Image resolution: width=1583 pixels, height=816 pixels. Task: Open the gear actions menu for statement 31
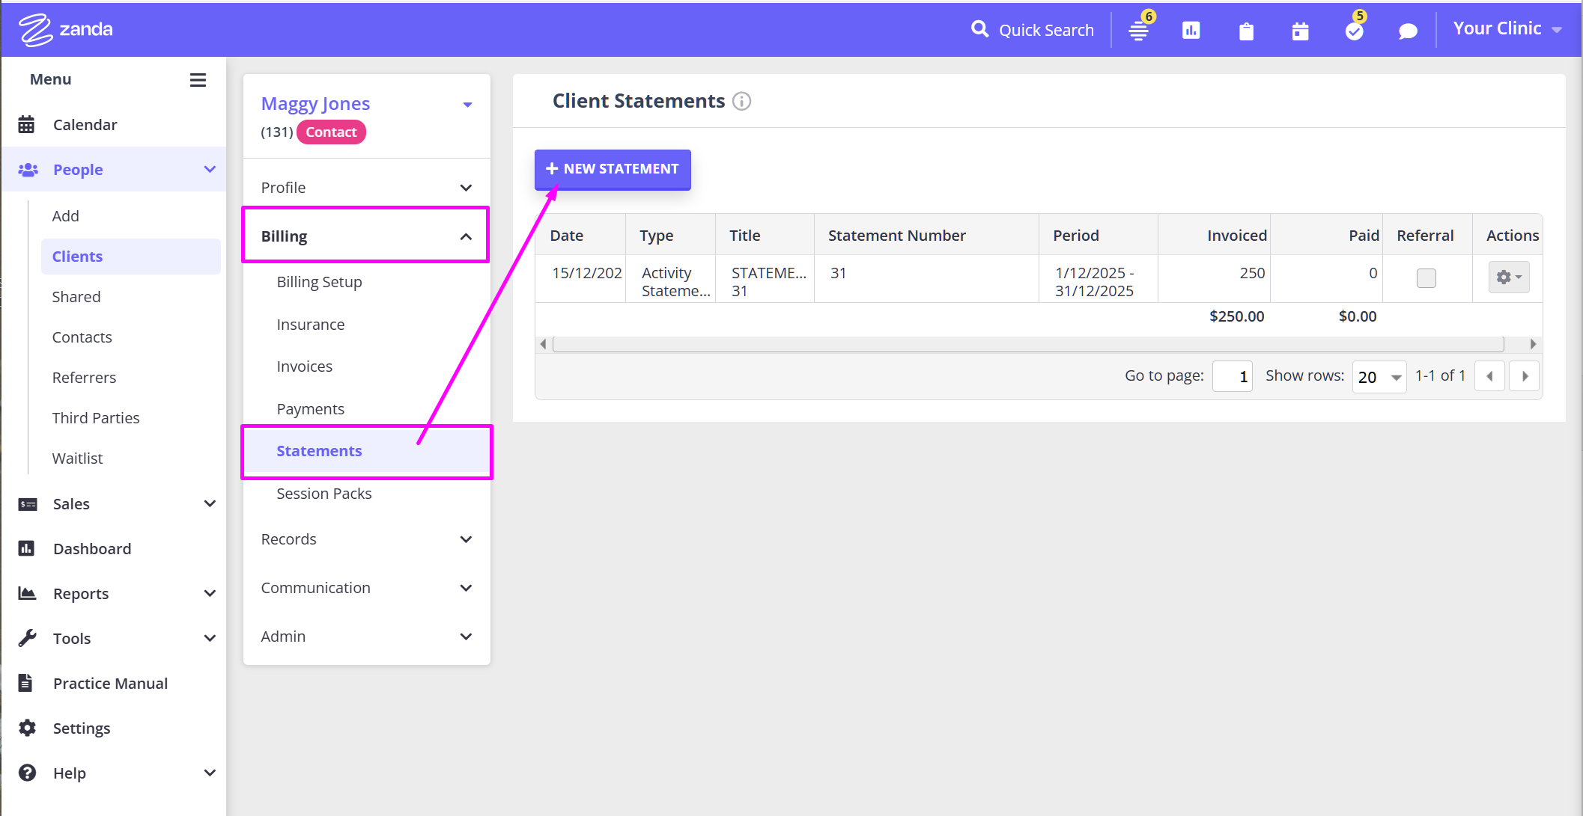tap(1508, 277)
